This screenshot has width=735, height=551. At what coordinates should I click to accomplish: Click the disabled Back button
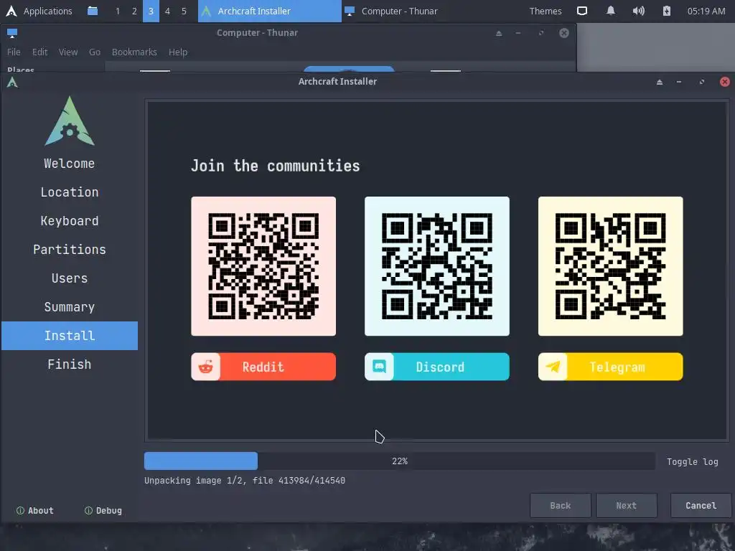tap(560, 506)
